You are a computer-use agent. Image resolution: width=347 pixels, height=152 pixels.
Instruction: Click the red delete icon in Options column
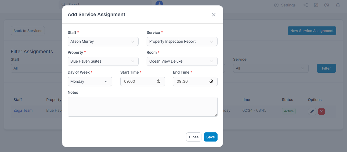click(321, 111)
